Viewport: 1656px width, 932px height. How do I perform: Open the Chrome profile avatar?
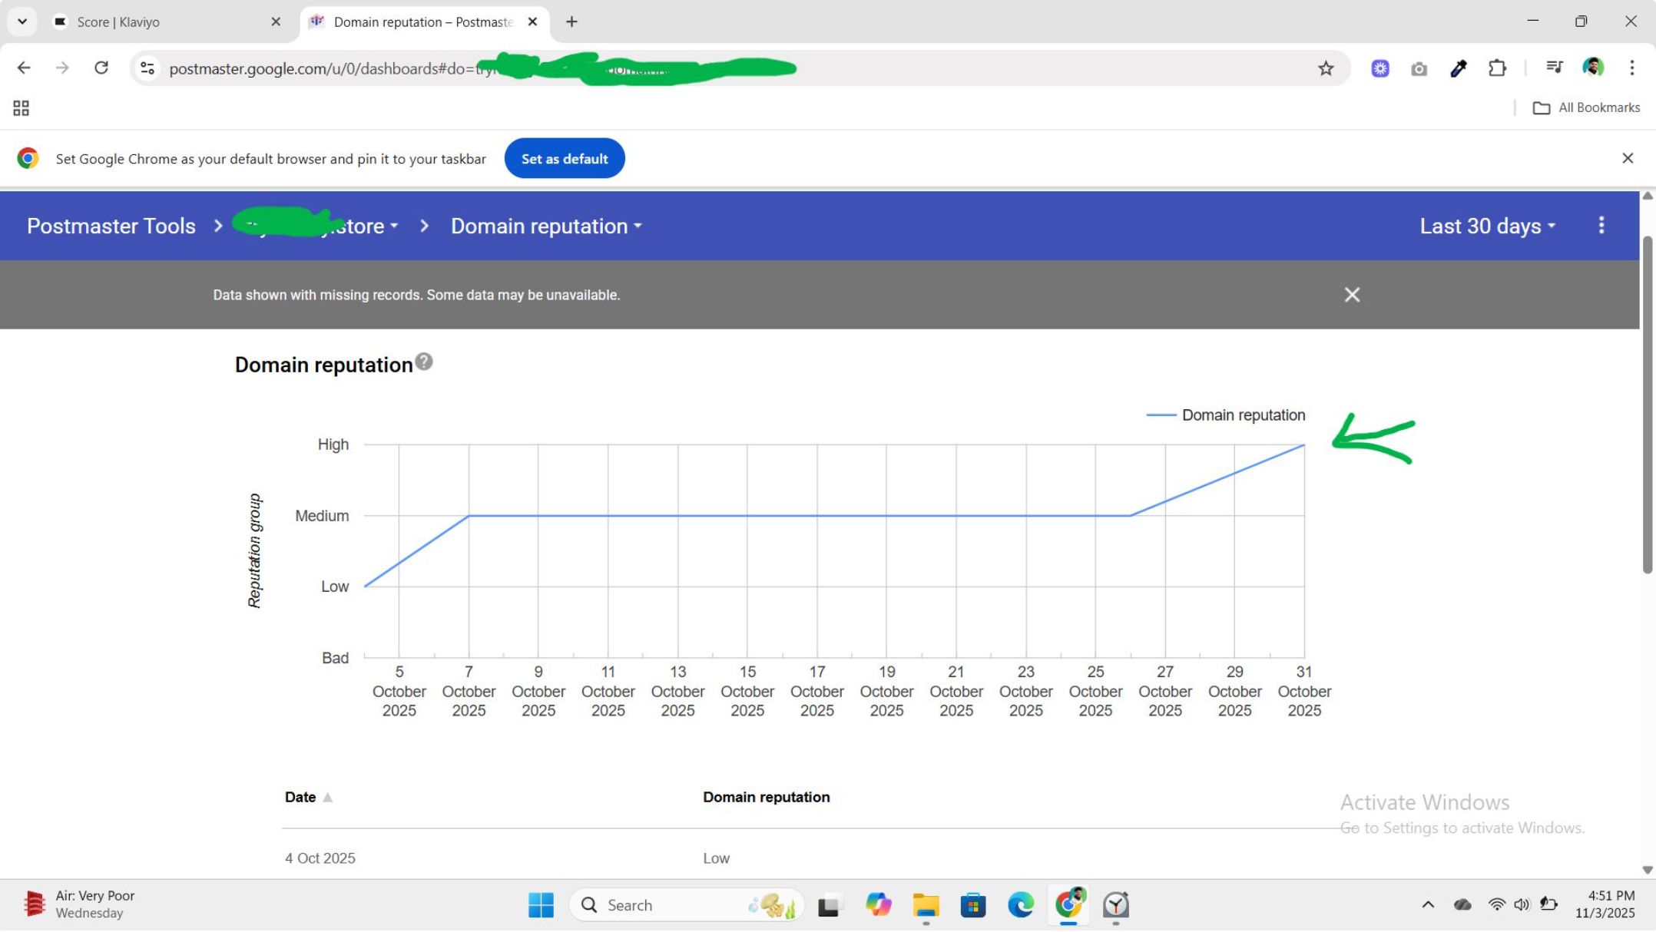pos(1593,68)
